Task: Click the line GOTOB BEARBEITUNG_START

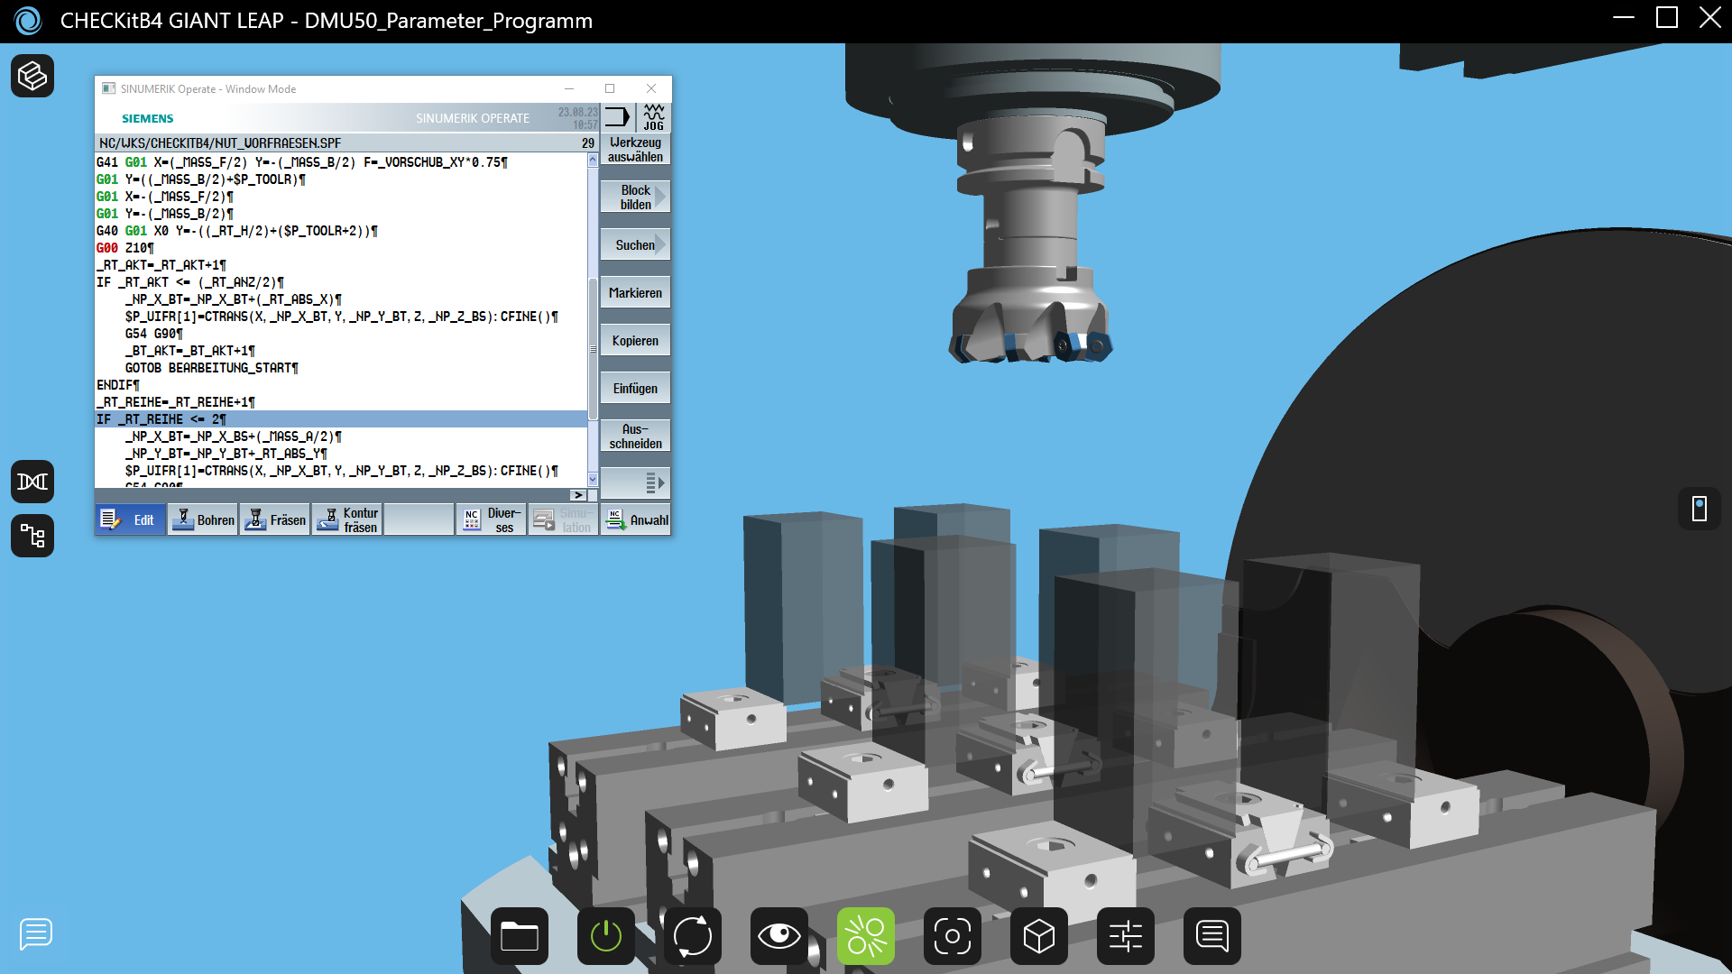Action: pos(212,368)
